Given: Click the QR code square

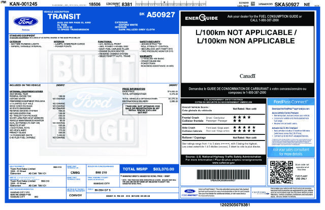Looking at the screenshot, I should point(281,172).
